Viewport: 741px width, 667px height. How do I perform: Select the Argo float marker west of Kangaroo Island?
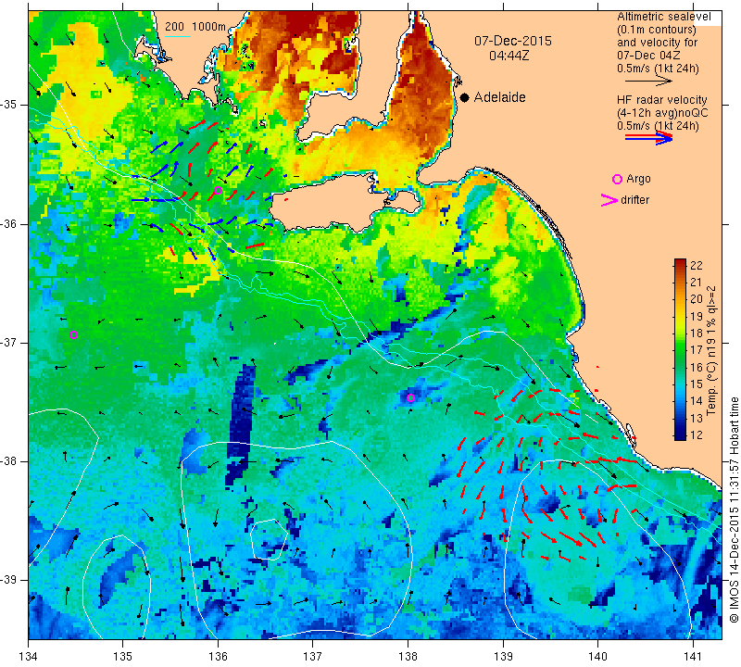click(218, 191)
